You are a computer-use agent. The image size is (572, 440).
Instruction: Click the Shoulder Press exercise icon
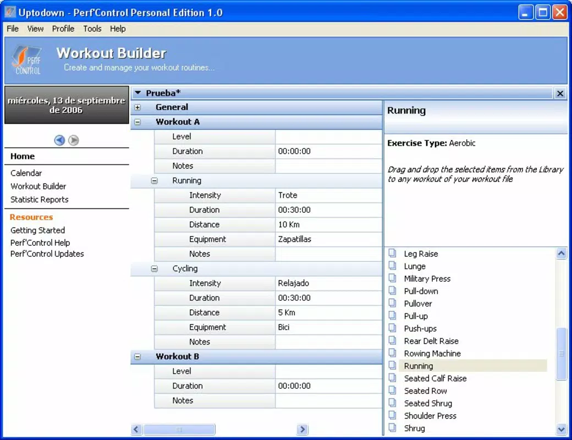(x=393, y=415)
